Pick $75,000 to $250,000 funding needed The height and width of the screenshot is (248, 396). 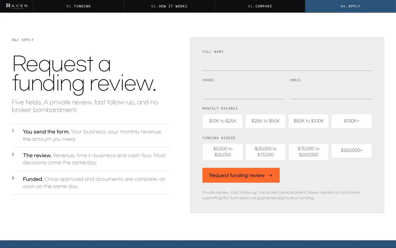tap(309, 152)
